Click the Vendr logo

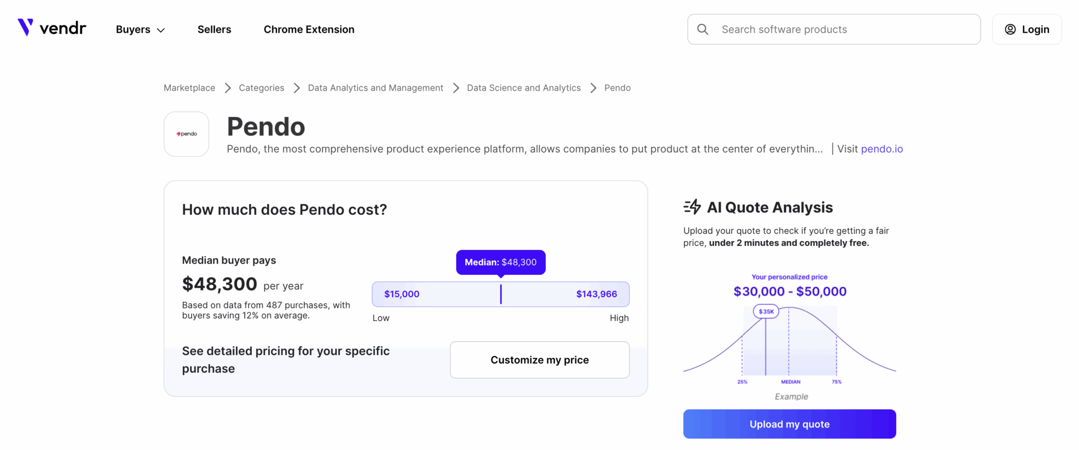coord(52,28)
